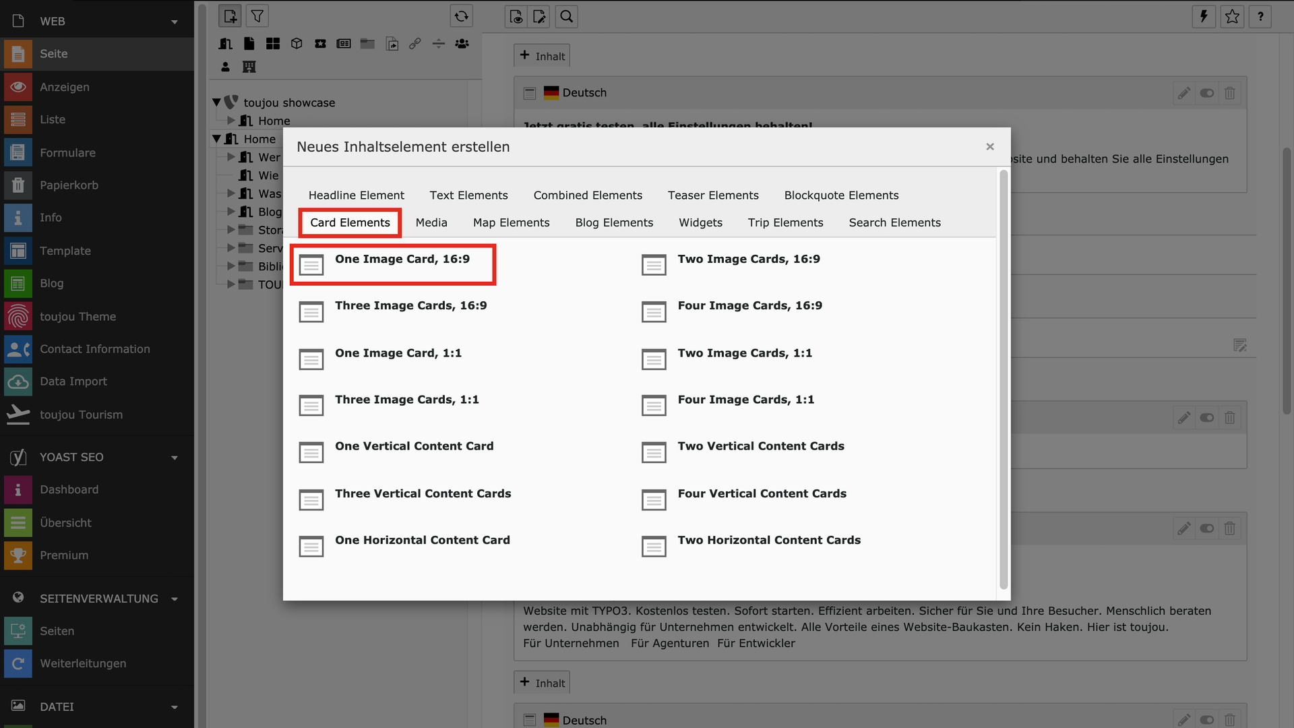Switch to the Teaser Elements tab
1294x728 pixels.
[x=713, y=195]
